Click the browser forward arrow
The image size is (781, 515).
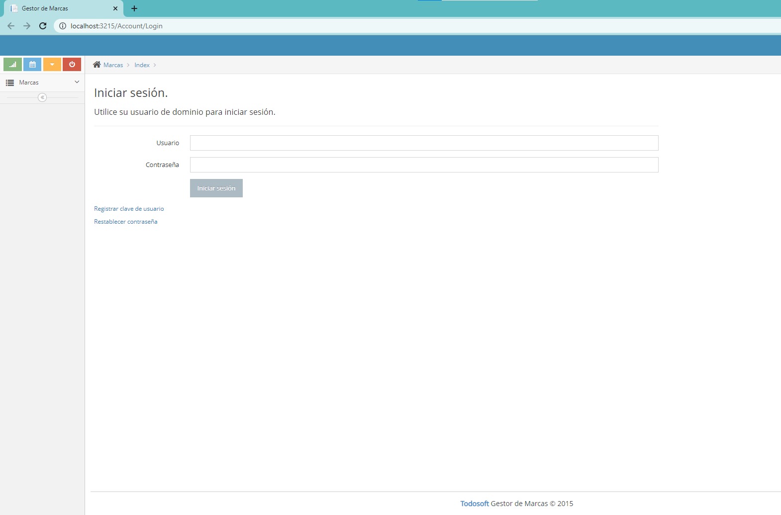27,26
